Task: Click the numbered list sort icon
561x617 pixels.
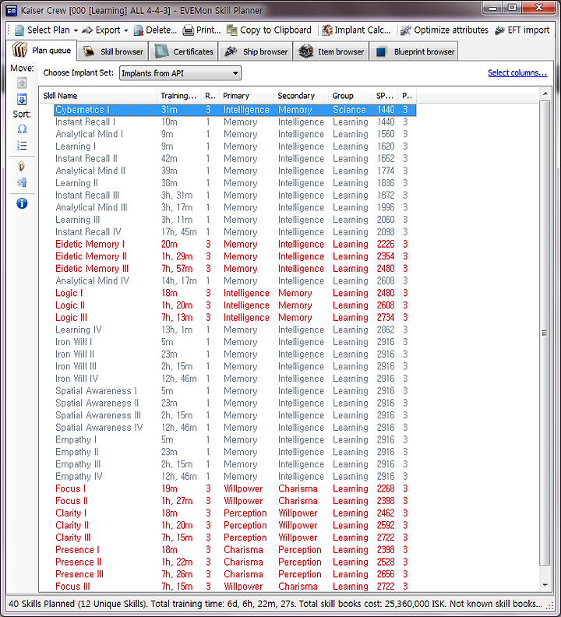Action: point(22,146)
